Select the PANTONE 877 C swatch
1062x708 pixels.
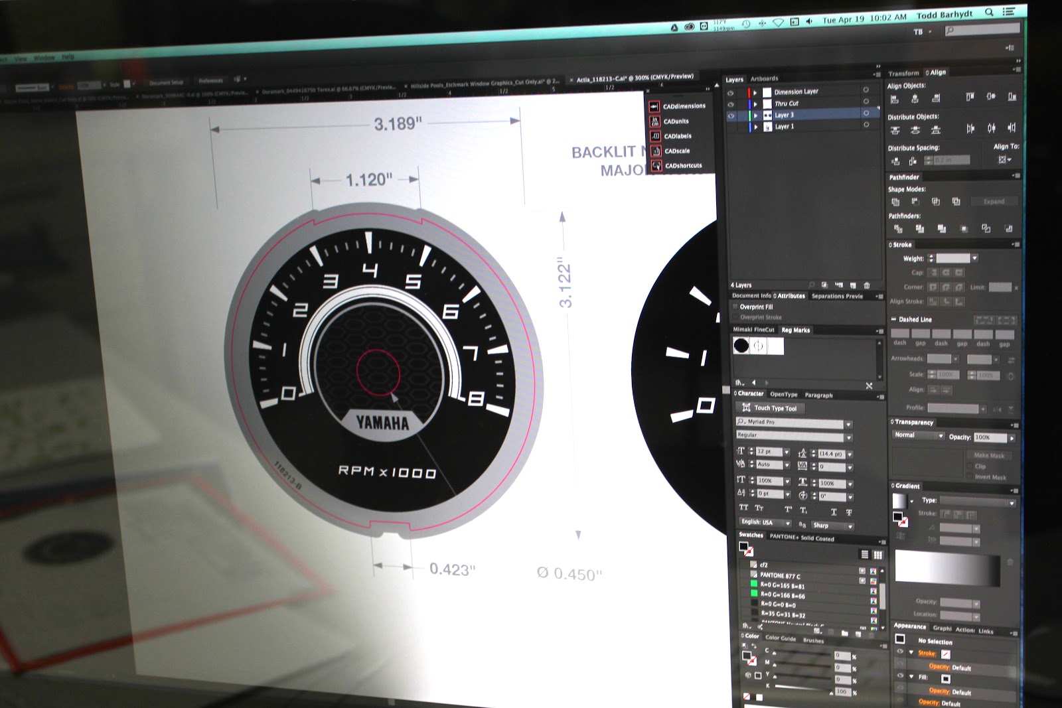(780, 576)
